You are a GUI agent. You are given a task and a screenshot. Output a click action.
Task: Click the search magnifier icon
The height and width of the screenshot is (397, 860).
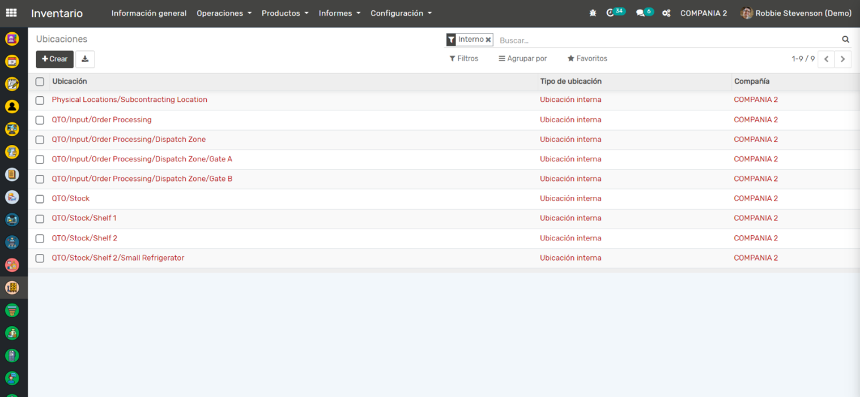pos(845,40)
